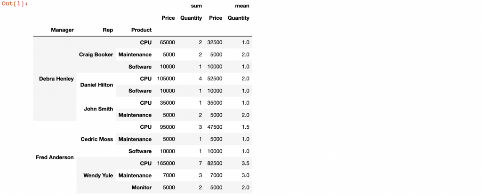This screenshot has width=482, height=195.
Task: Select the Fred Anderson manager cell
Action: (x=55, y=157)
